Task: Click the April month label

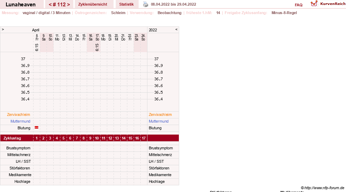Action: pyautogui.click(x=36, y=30)
